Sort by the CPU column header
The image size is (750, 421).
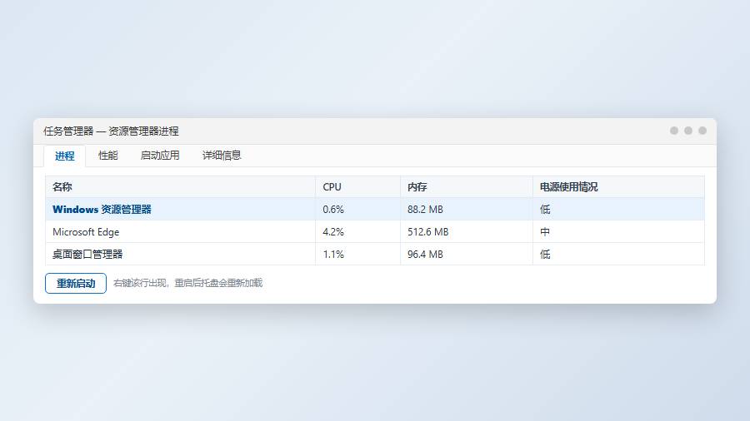[x=357, y=186]
